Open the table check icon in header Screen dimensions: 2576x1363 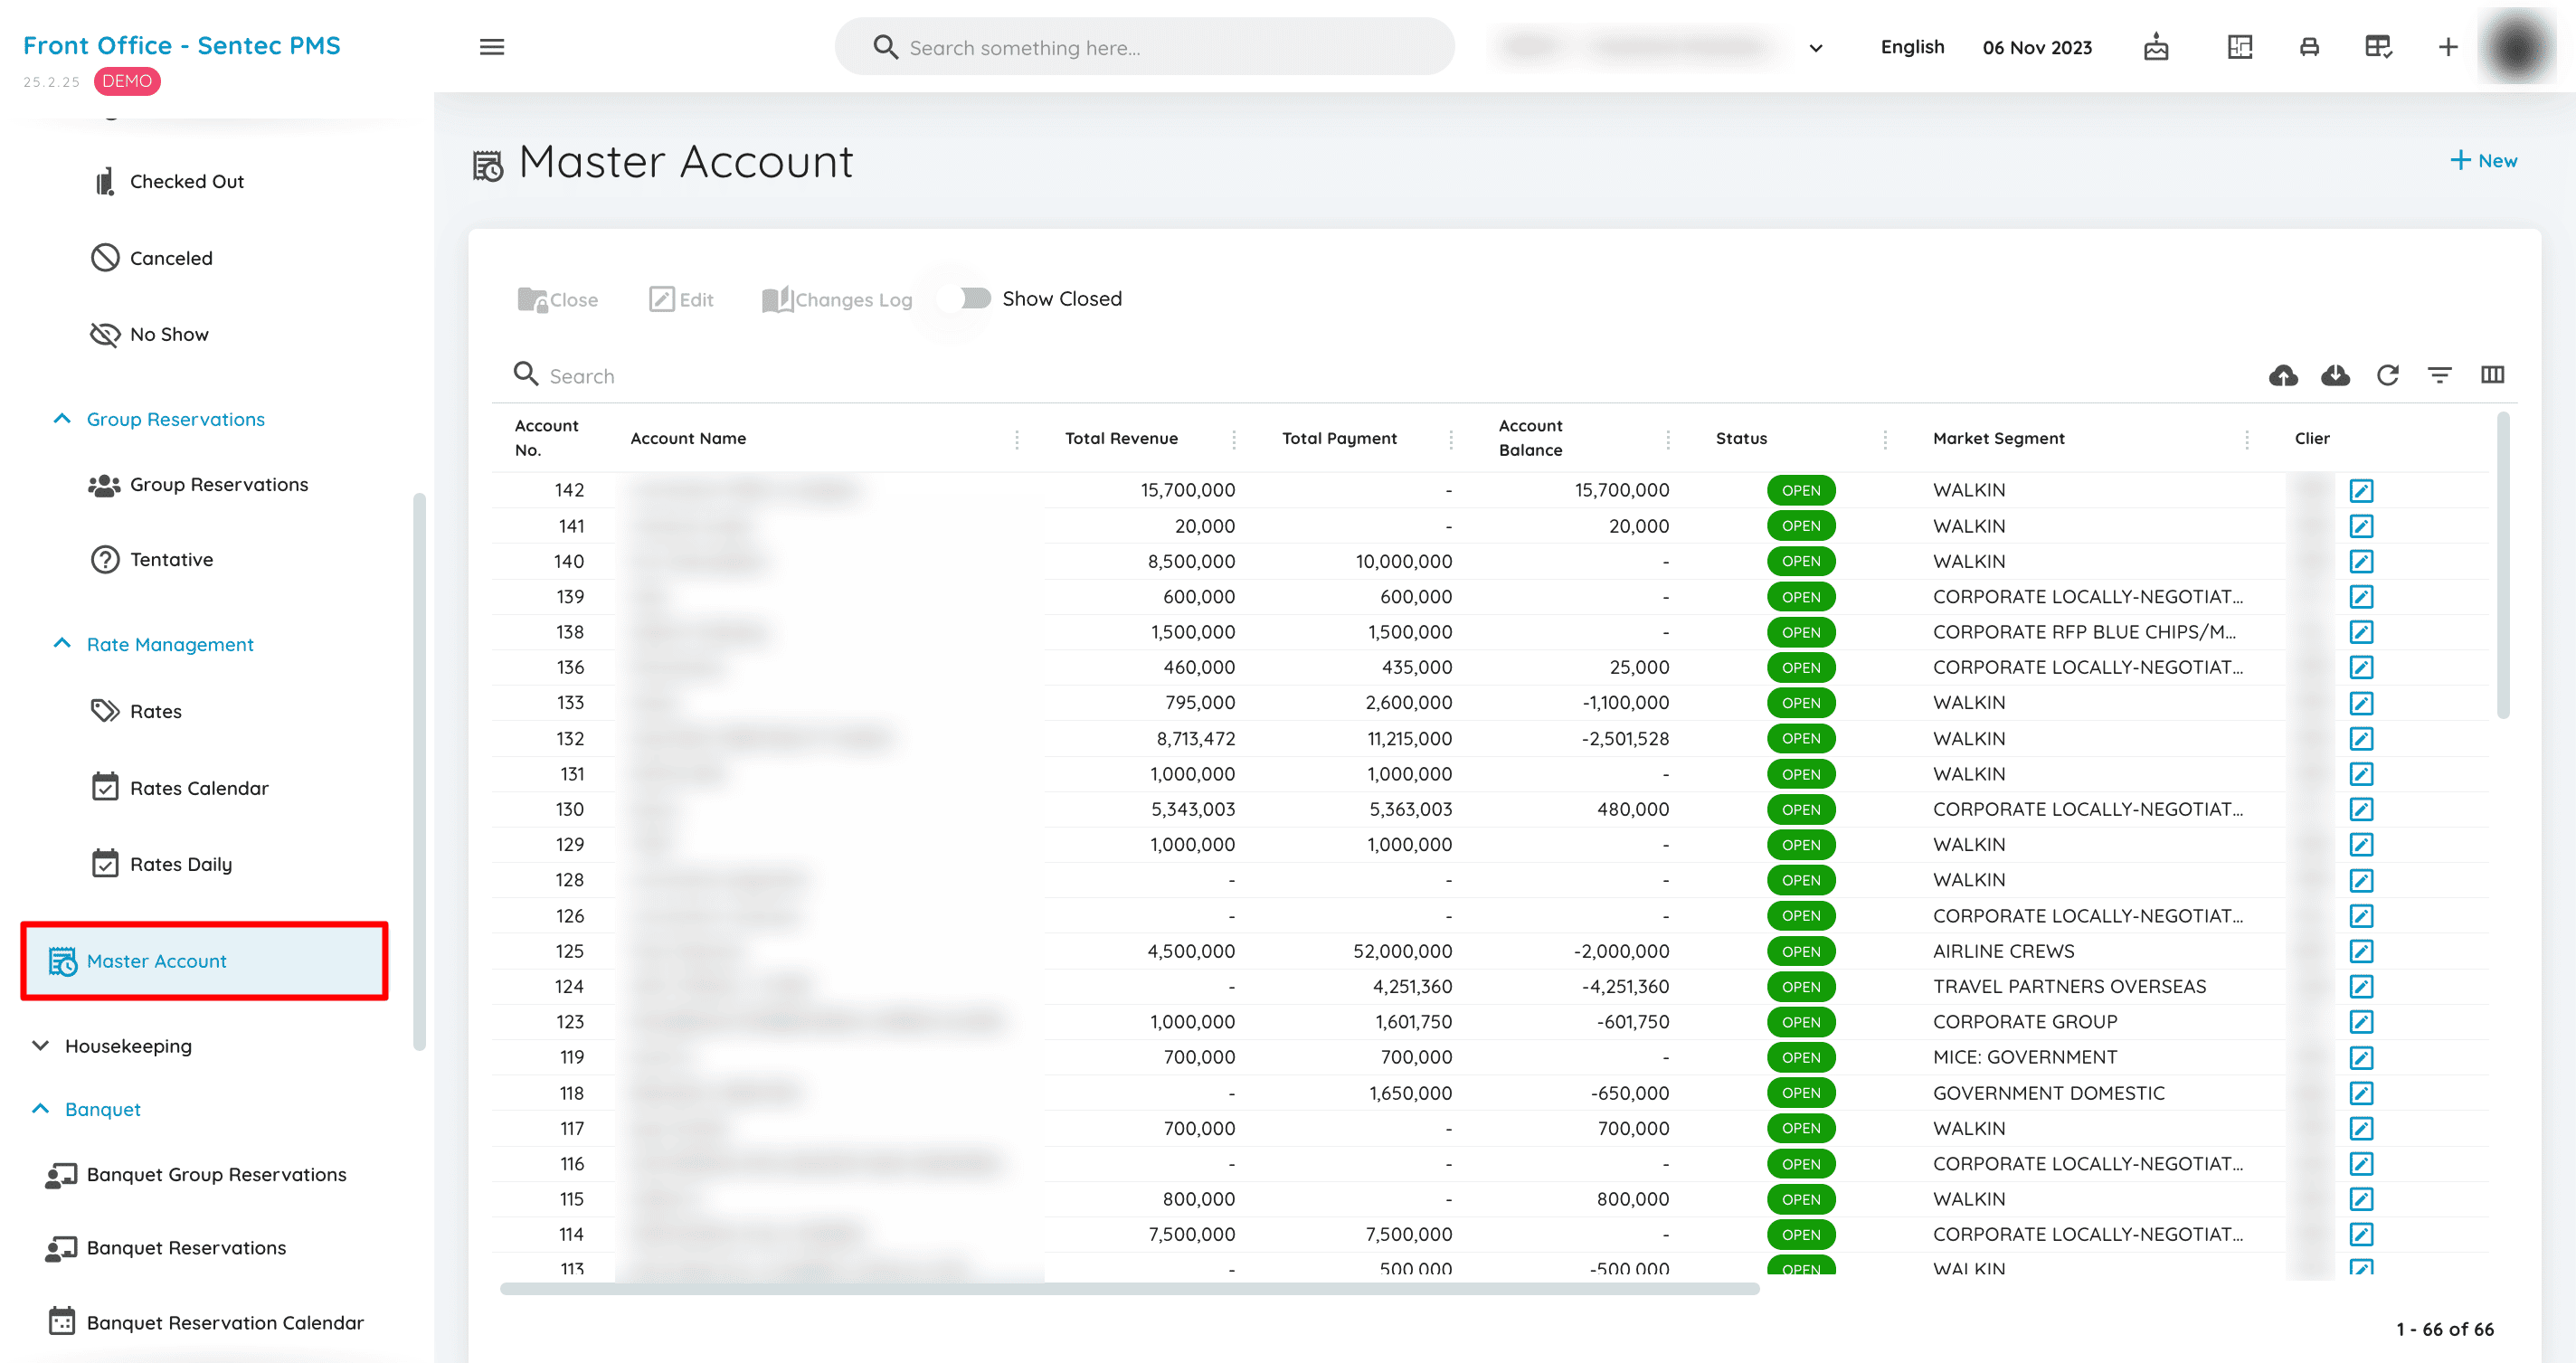pyautogui.click(x=2378, y=47)
